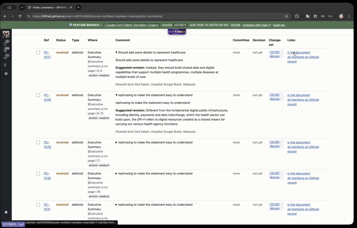Viewport: 357px width, 228px height.
Task: Open the 'discuss' link for PC-0130
Action: point(274,177)
